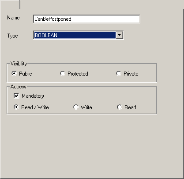
Task: Uncheck the Mandatory checkbox
Action: tap(16, 95)
